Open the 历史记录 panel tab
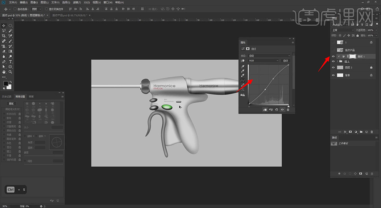The width and height of the screenshot is (381, 208). pos(7,97)
